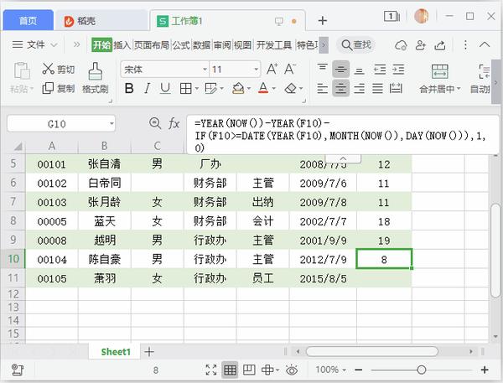The height and width of the screenshot is (383, 503).
Task: Open the border style dropdown arrow
Action: (x=196, y=88)
